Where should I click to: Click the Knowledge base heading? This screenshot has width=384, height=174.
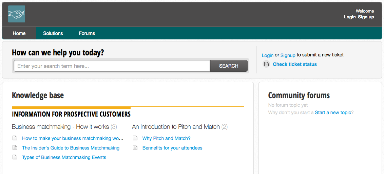[38, 95]
